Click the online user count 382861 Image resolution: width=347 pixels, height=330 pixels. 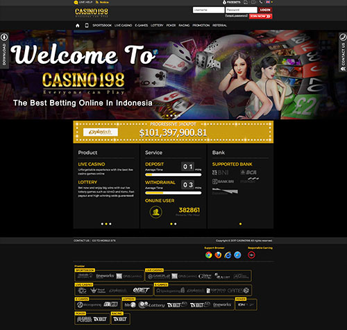click(x=189, y=210)
